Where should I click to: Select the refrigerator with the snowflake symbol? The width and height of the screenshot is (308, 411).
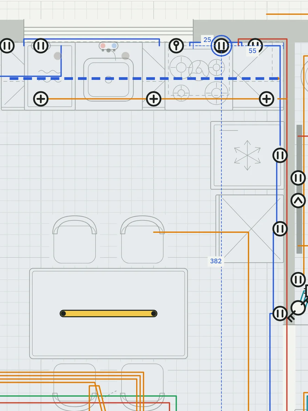[x=247, y=155]
